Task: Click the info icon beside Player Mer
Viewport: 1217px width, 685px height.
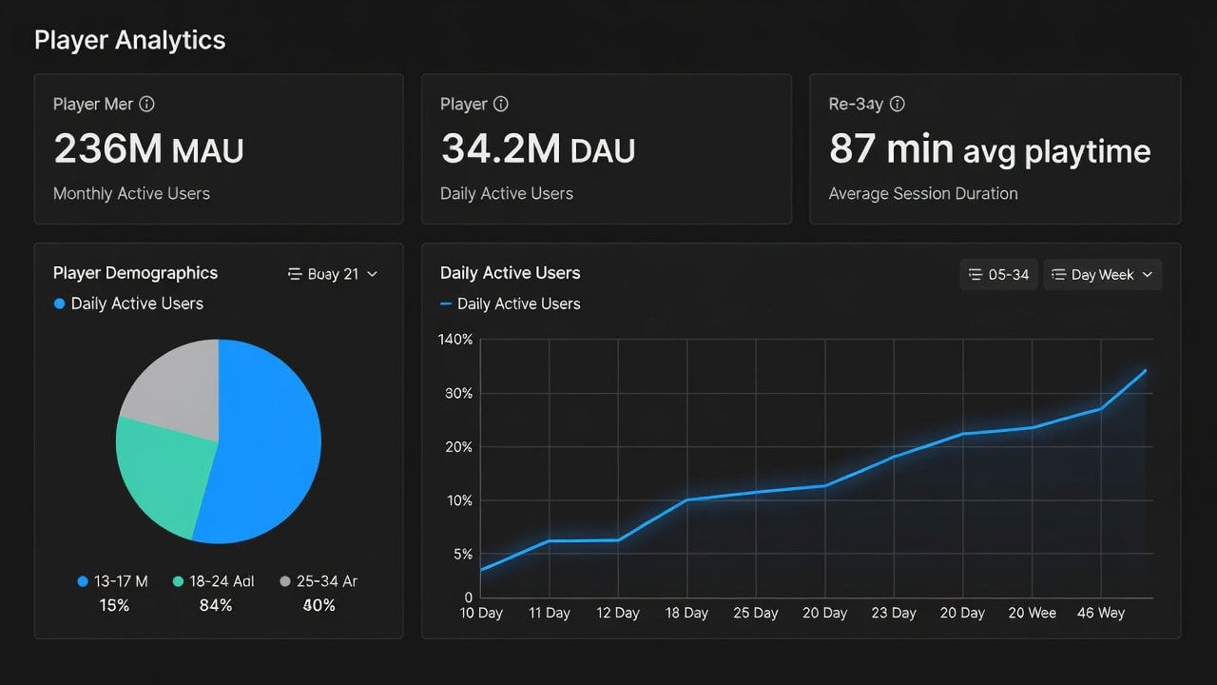Action: pyautogui.click(x=147, y=105)
